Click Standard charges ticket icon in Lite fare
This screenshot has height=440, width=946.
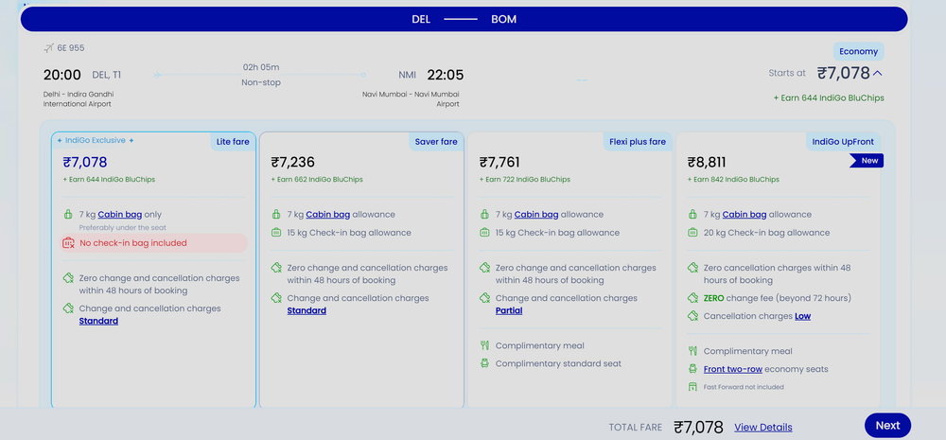click(x=68, y=308)
